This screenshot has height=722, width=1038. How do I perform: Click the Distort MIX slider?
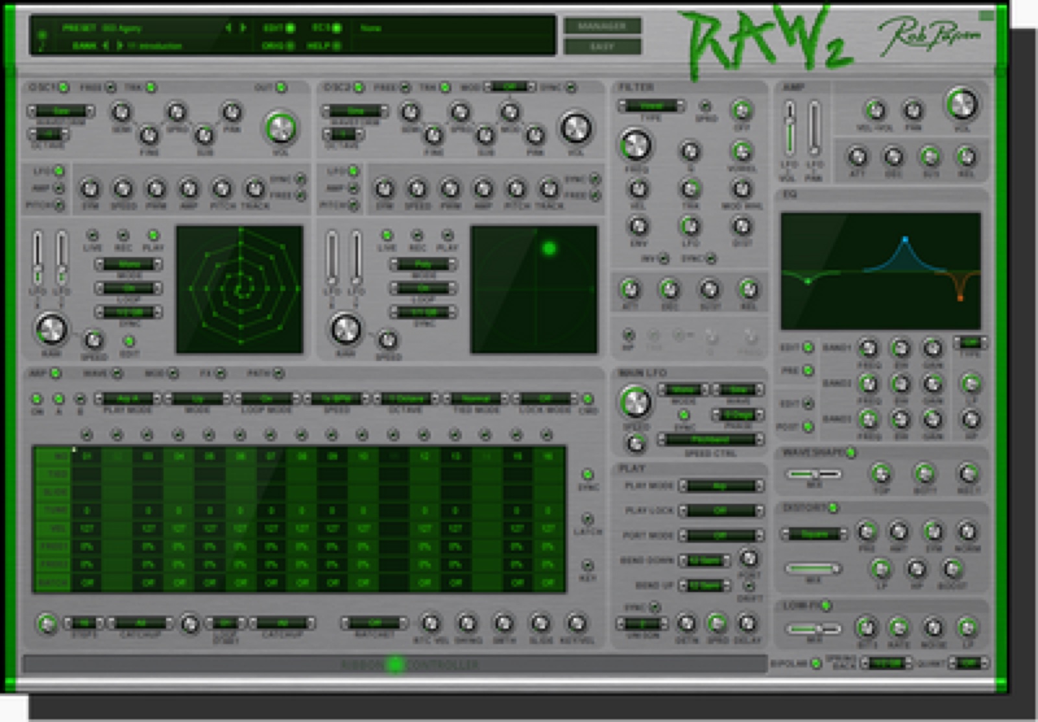pyautogui.click(x=814, y=569)
